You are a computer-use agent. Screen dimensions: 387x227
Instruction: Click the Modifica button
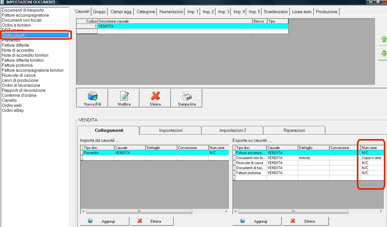pos(124,98)
